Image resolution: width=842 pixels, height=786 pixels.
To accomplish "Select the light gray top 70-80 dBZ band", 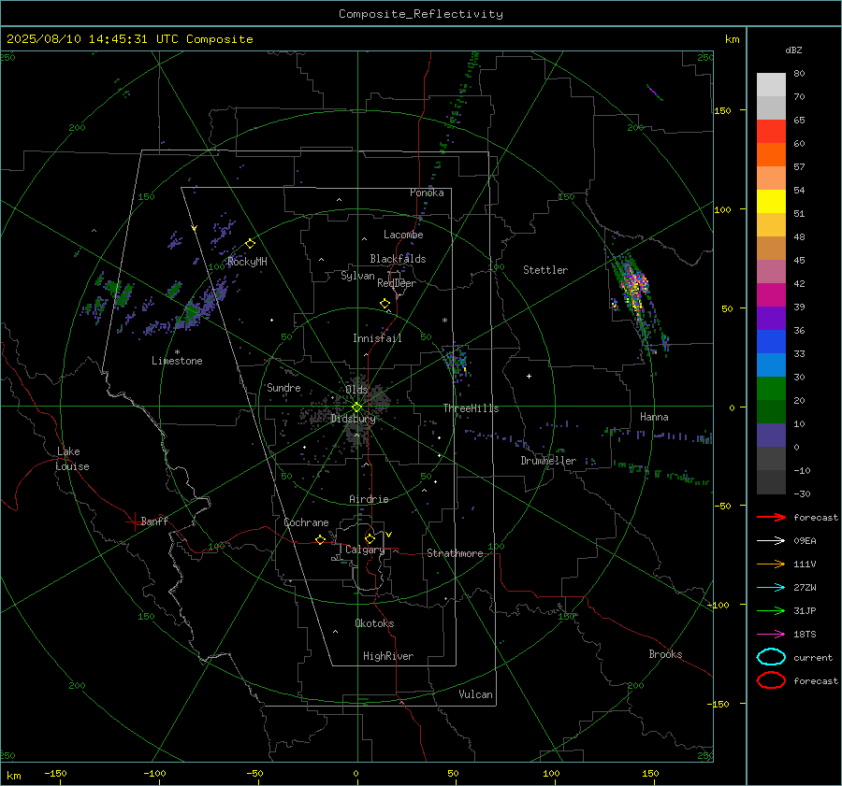I will tap(771, 85).
